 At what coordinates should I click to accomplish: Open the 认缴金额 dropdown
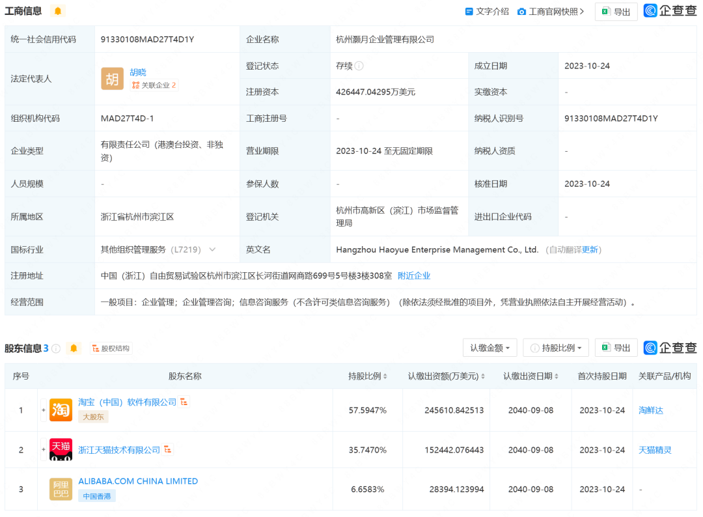click(489, 348)
